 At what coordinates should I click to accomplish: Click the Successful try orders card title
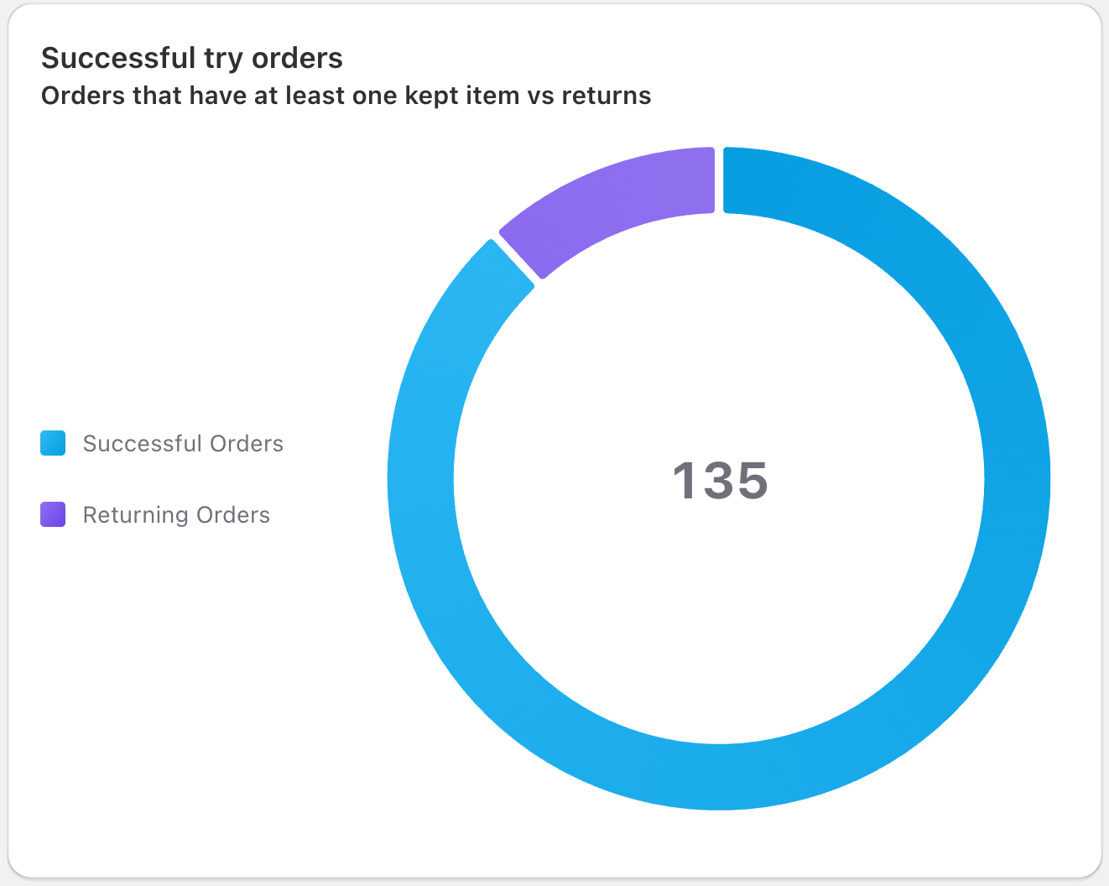[192, 58]
